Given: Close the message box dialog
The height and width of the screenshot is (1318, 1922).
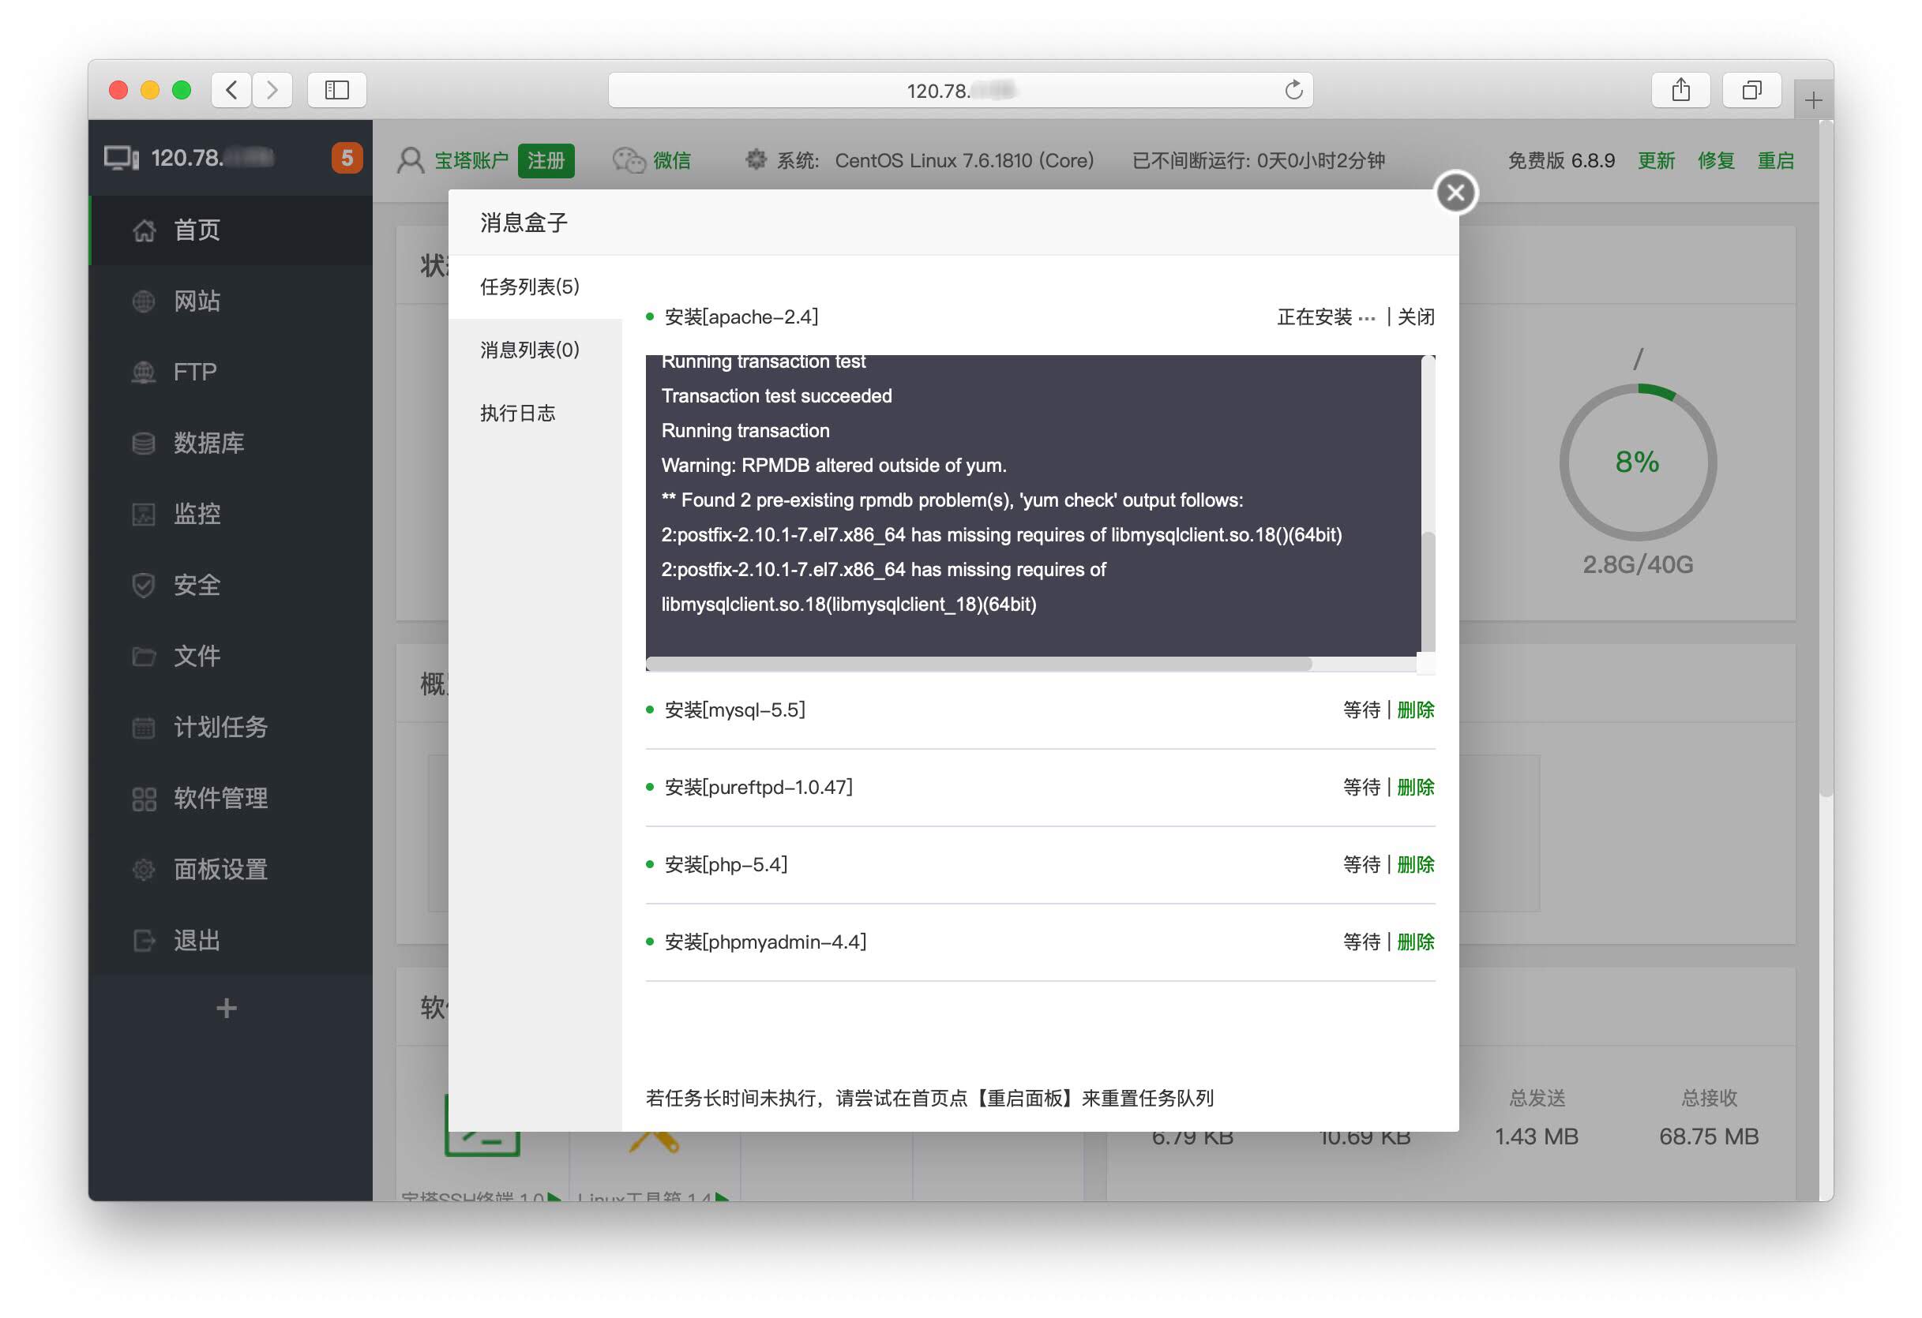Looking at the screenshot, I should coord(1455,193).
